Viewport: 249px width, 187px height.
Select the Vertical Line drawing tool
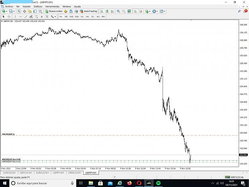tap(15, 16)
